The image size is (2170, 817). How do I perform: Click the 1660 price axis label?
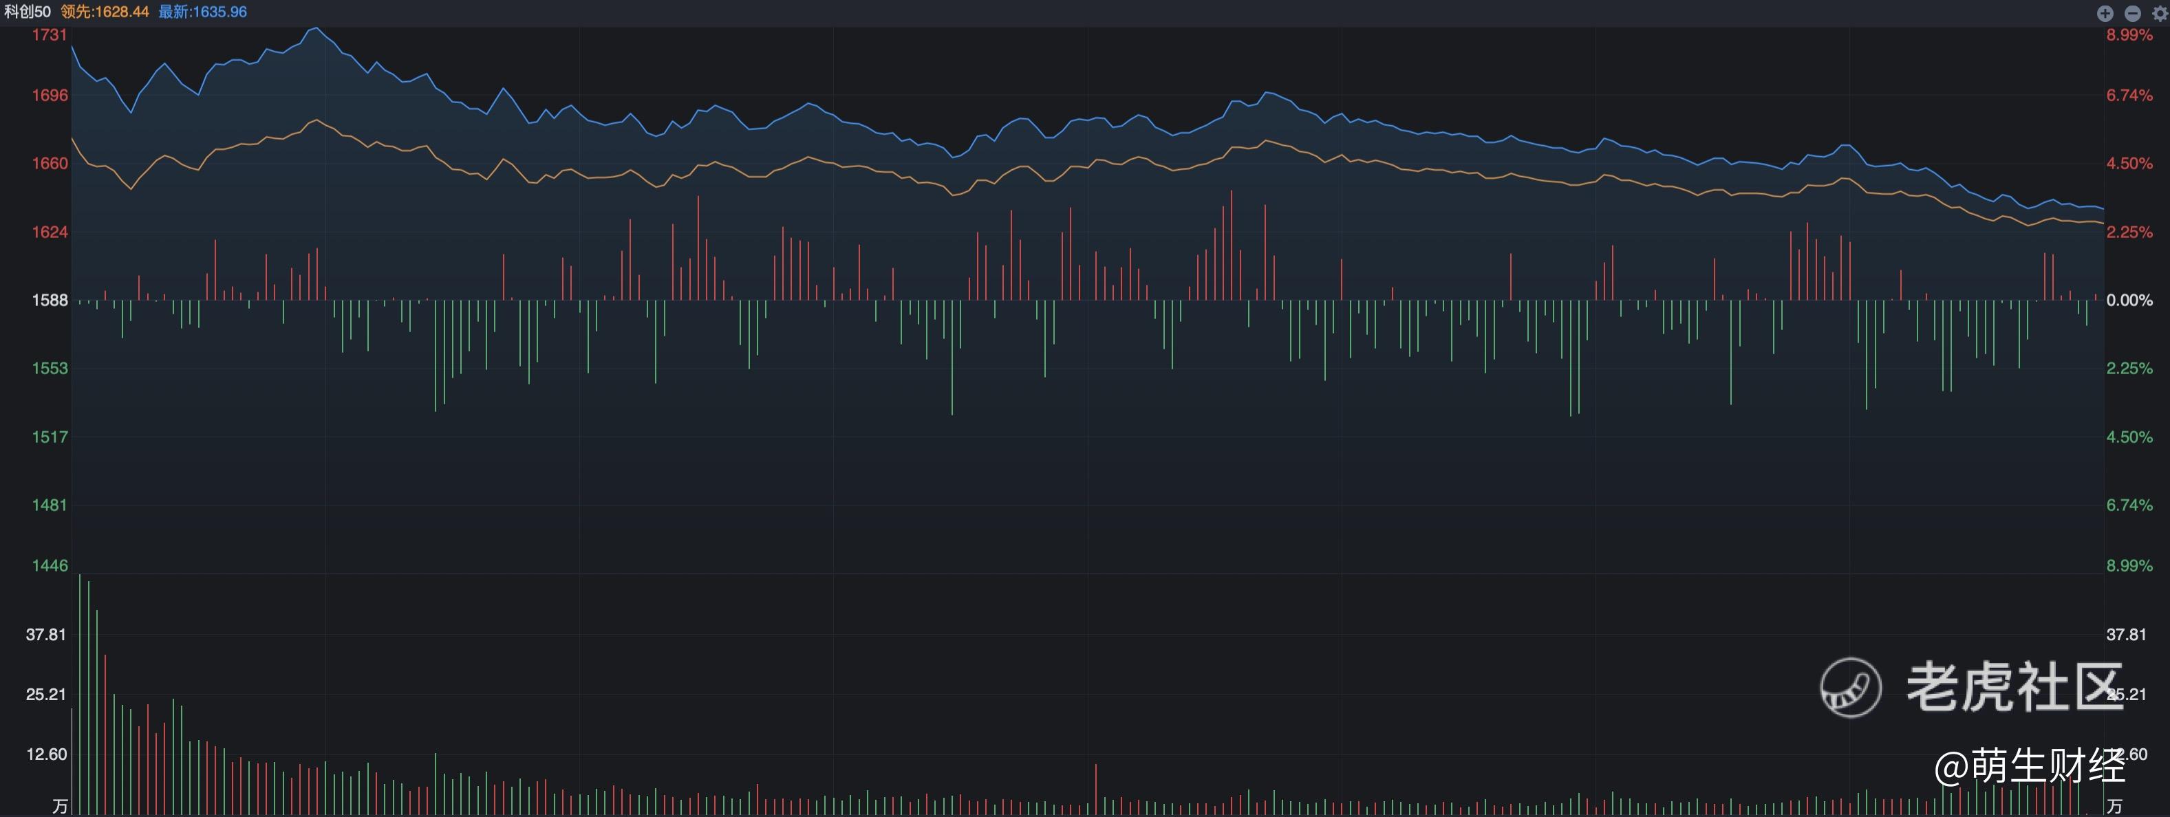(x=50, y=164)
